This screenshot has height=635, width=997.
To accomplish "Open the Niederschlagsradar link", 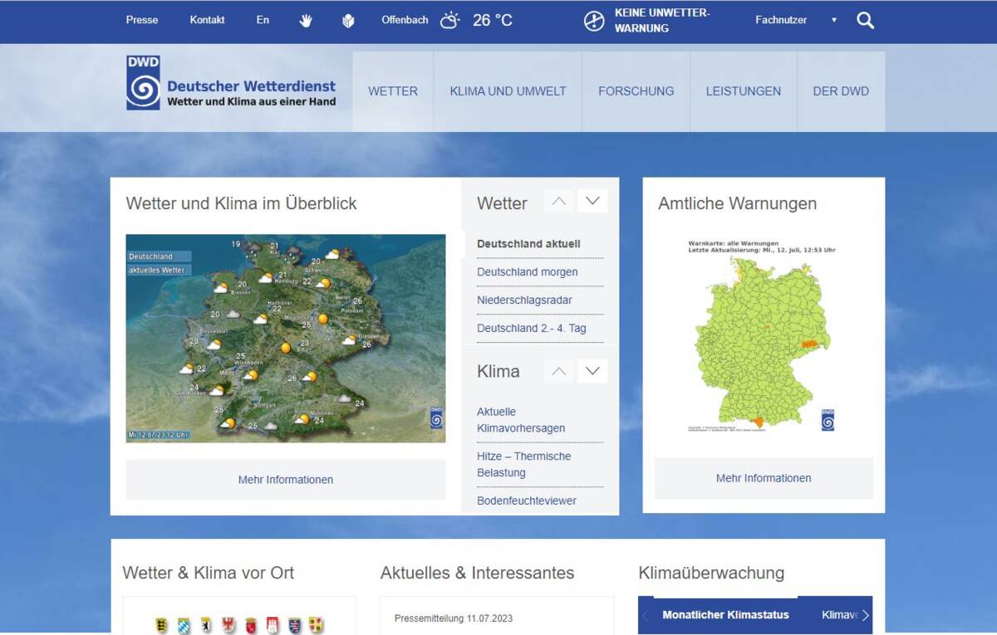I will (524, 300).
